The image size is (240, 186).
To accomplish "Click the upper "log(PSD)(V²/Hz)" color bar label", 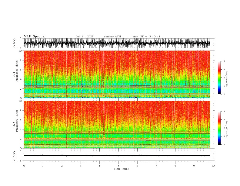I will pos(227,79).
